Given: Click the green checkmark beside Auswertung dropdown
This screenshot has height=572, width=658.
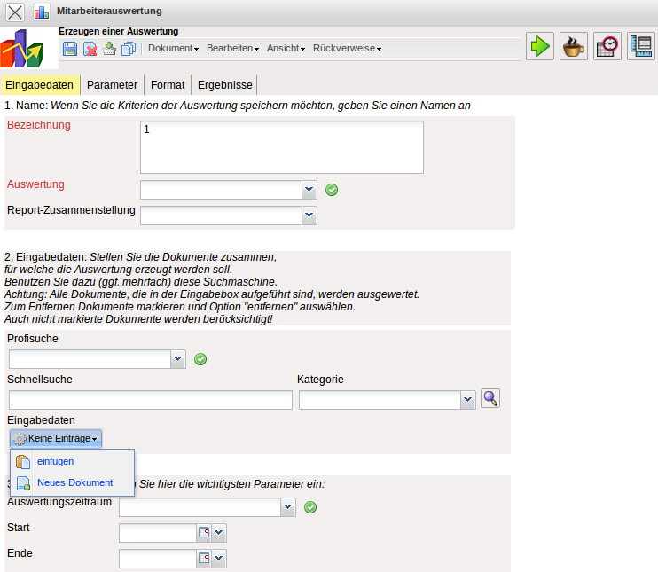Looking at the screenshot, I should 332,189.
